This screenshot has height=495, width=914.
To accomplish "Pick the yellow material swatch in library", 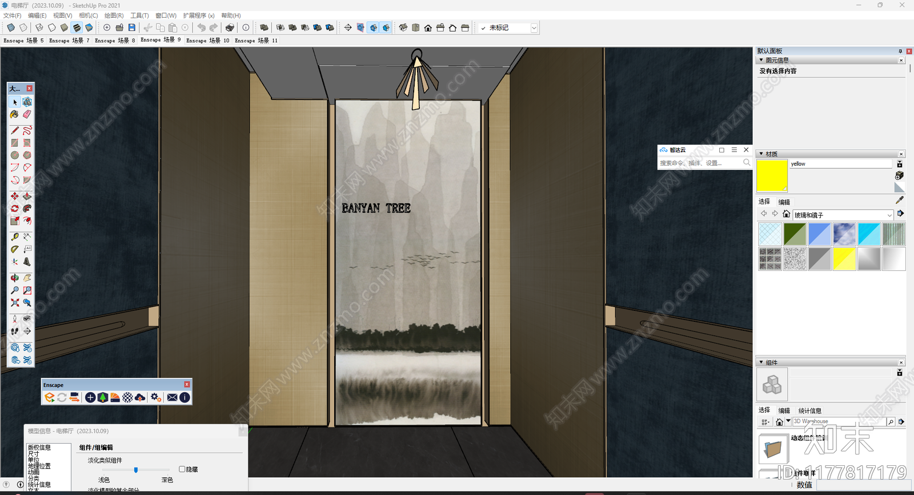I will click(844, 259).
